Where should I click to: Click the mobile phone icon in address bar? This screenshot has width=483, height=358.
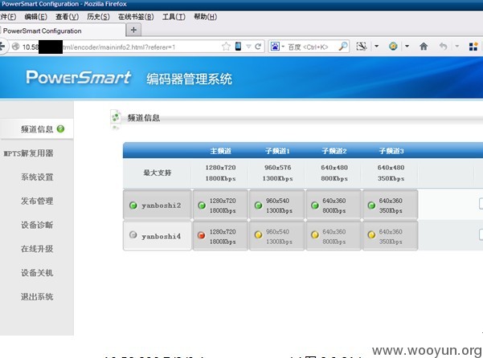(238, 47)
